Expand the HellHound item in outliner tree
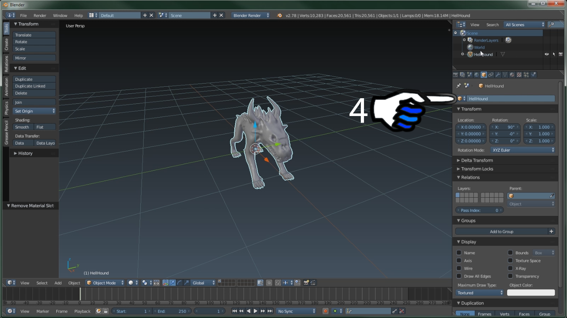Screen dimensions: 567x318 tap(462, 54)
